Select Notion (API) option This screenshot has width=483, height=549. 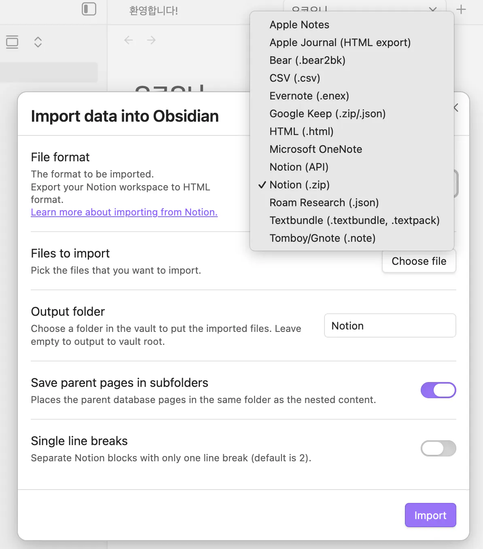299,167
